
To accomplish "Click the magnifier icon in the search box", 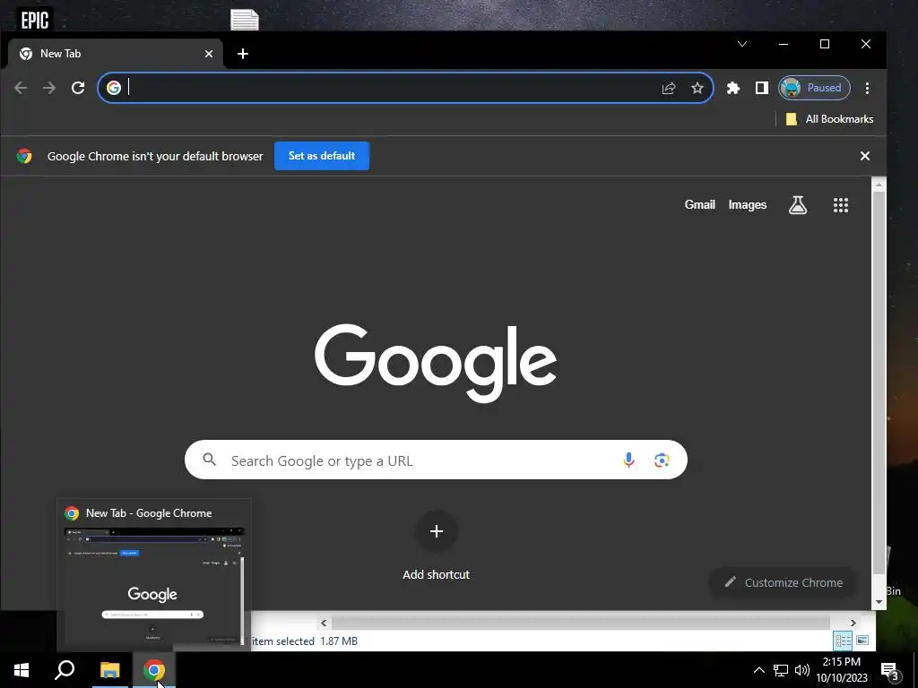I will tap(209, 460).
